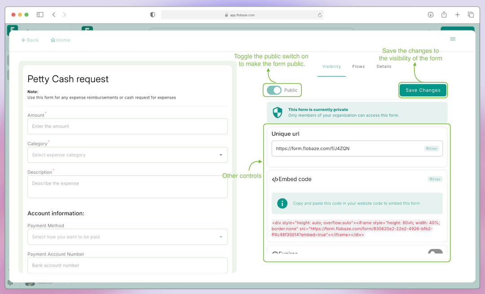Click the browser reload icon
The width and height of the screenshot is (485, 294).
point(319,15)
